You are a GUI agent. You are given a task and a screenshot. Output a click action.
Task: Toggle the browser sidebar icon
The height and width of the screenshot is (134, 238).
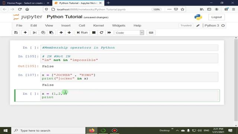point(209,9)
